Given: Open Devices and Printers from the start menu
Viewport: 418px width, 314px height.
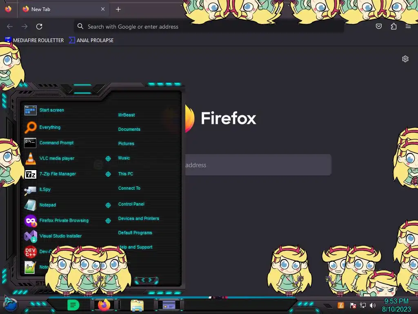Looking at the screenshot, I should coord(139,218).
